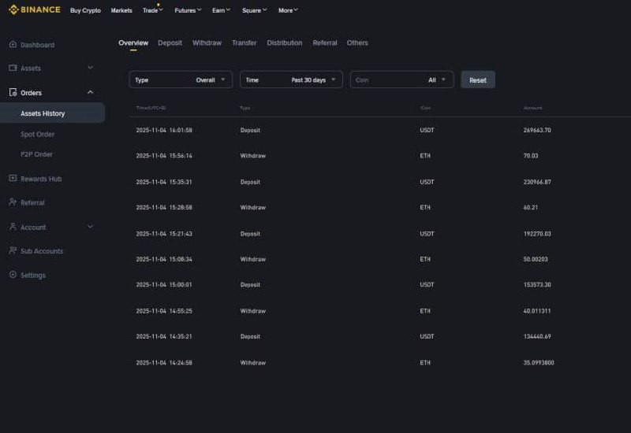The width and height of the screenshot is (631, 433).
Task: Expand the Assets sidebar section
Action: point(90,68)
